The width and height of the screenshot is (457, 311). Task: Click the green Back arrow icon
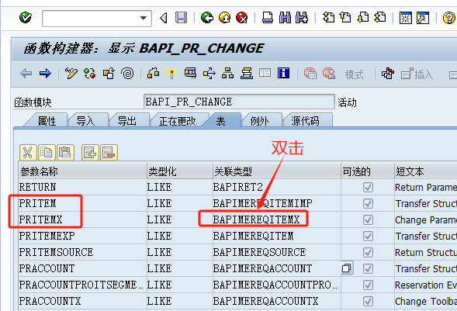click(x=207, y=18)
